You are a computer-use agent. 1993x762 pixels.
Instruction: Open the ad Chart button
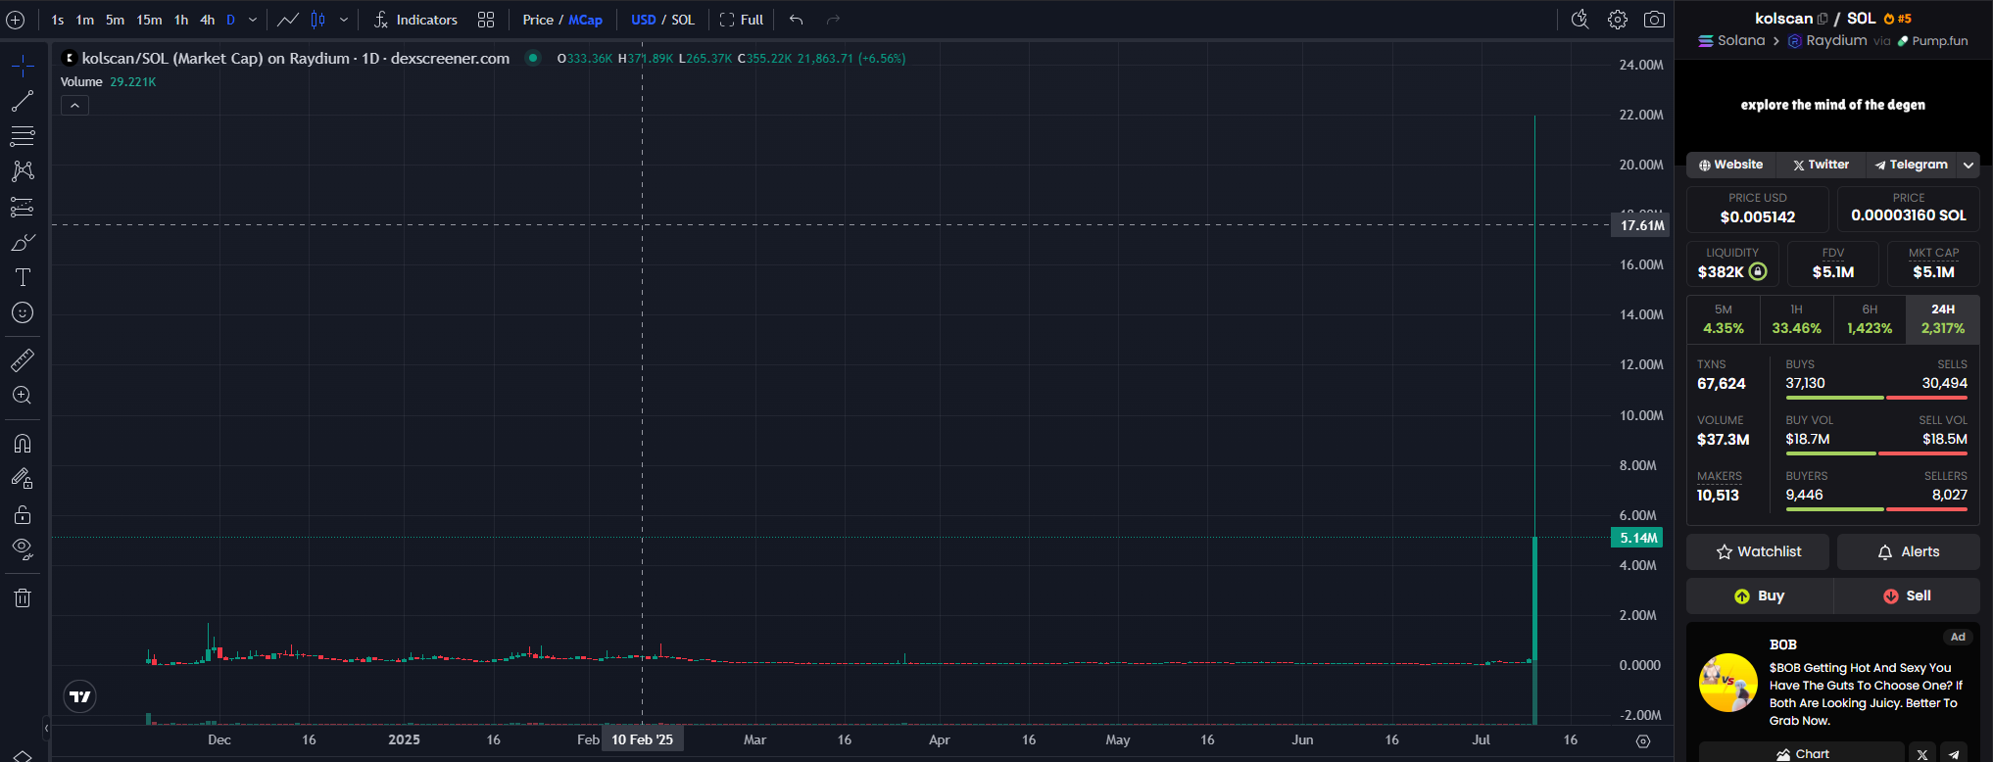tap(1802, 753)
